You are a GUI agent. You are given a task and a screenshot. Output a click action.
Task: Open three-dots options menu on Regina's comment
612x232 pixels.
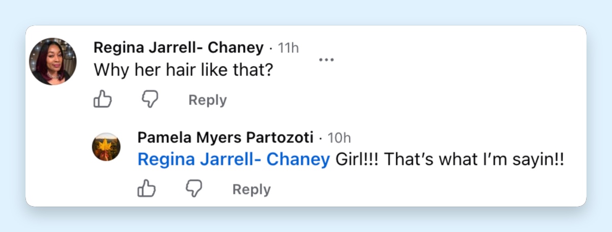326,60
